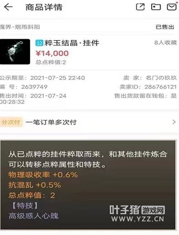Tap the price ¥14,000

[x=52, y=53]
